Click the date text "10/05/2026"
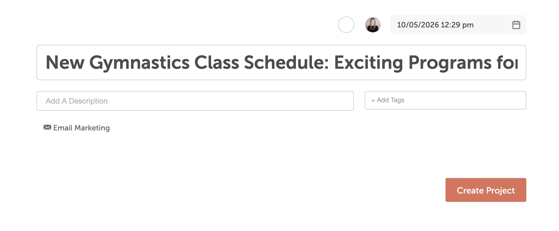The height and width of the screenshot is (231, 559). pos(418,25)
